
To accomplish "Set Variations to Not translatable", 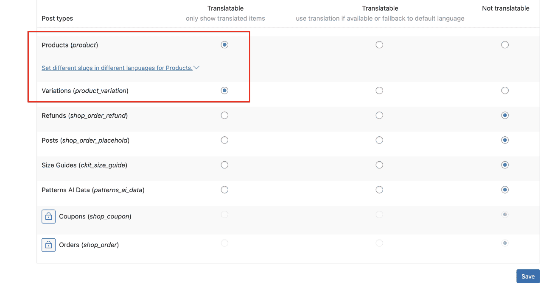I will 505,91.
